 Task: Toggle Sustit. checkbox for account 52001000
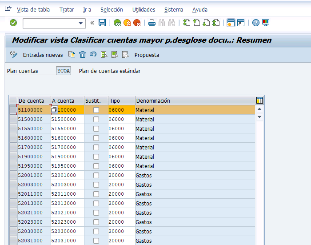(96, 175)
